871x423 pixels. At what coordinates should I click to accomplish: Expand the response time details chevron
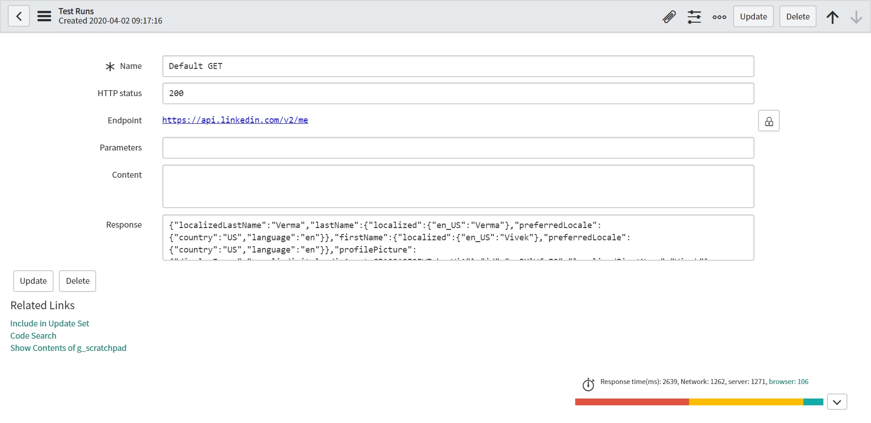coord(837,402)
